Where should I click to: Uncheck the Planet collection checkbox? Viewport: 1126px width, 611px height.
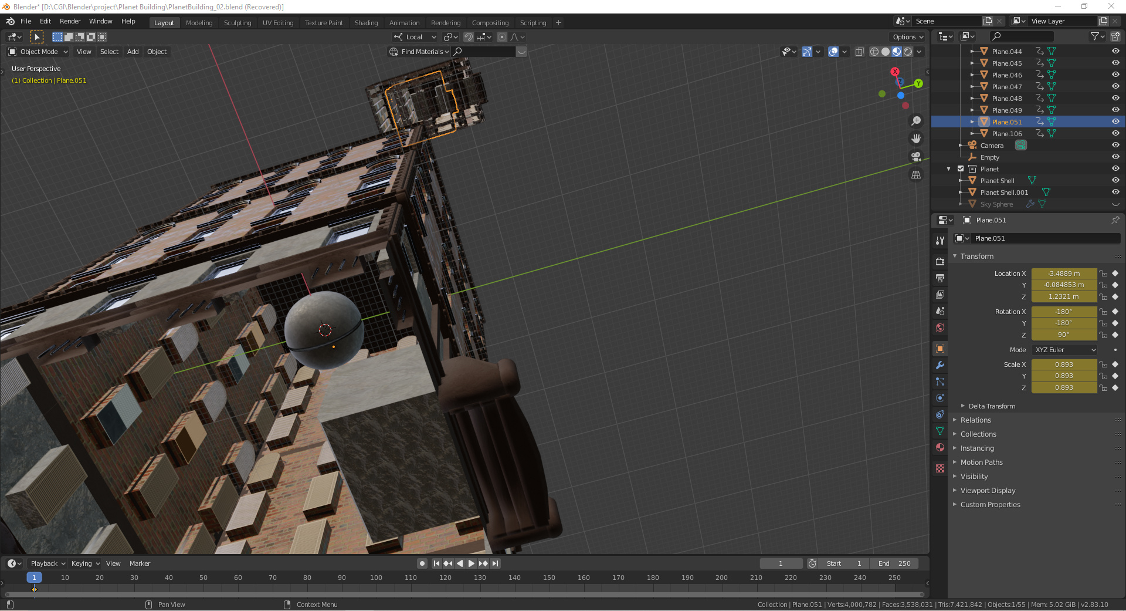[x=961, y=168]
